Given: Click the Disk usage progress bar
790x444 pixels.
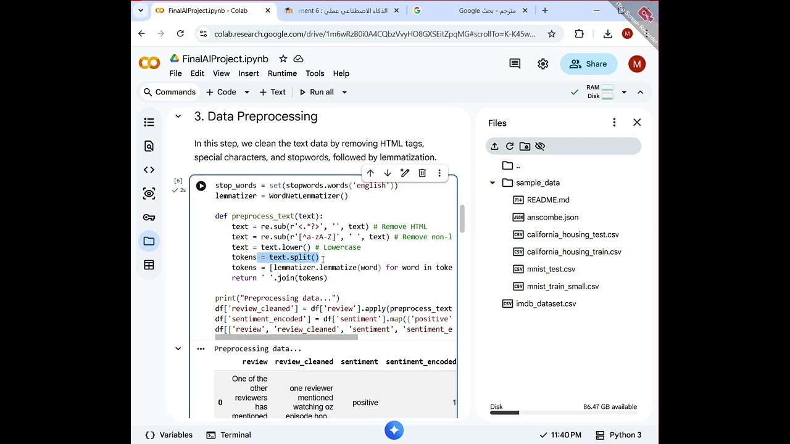Looking at the screenshot, I should [563, 413].
